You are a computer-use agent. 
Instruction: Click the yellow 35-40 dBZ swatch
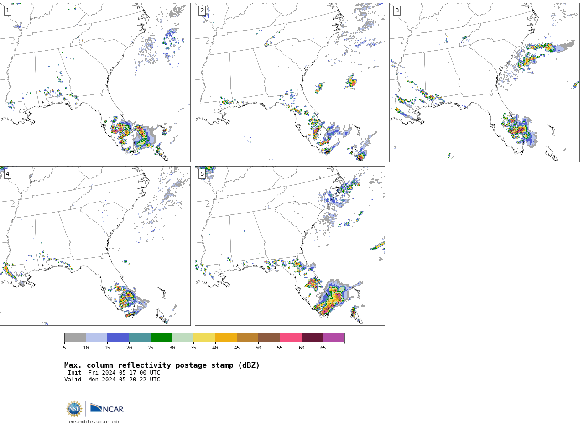click(204, 338)
